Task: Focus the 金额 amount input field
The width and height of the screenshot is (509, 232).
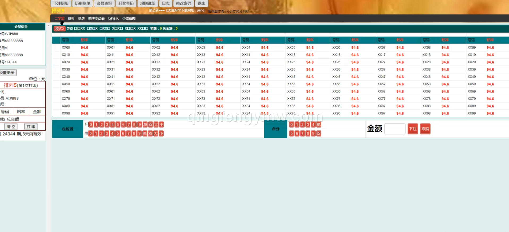Action: point(394,129)
